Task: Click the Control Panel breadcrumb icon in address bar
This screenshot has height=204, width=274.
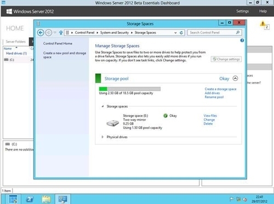Action: (x=67, y=33)
